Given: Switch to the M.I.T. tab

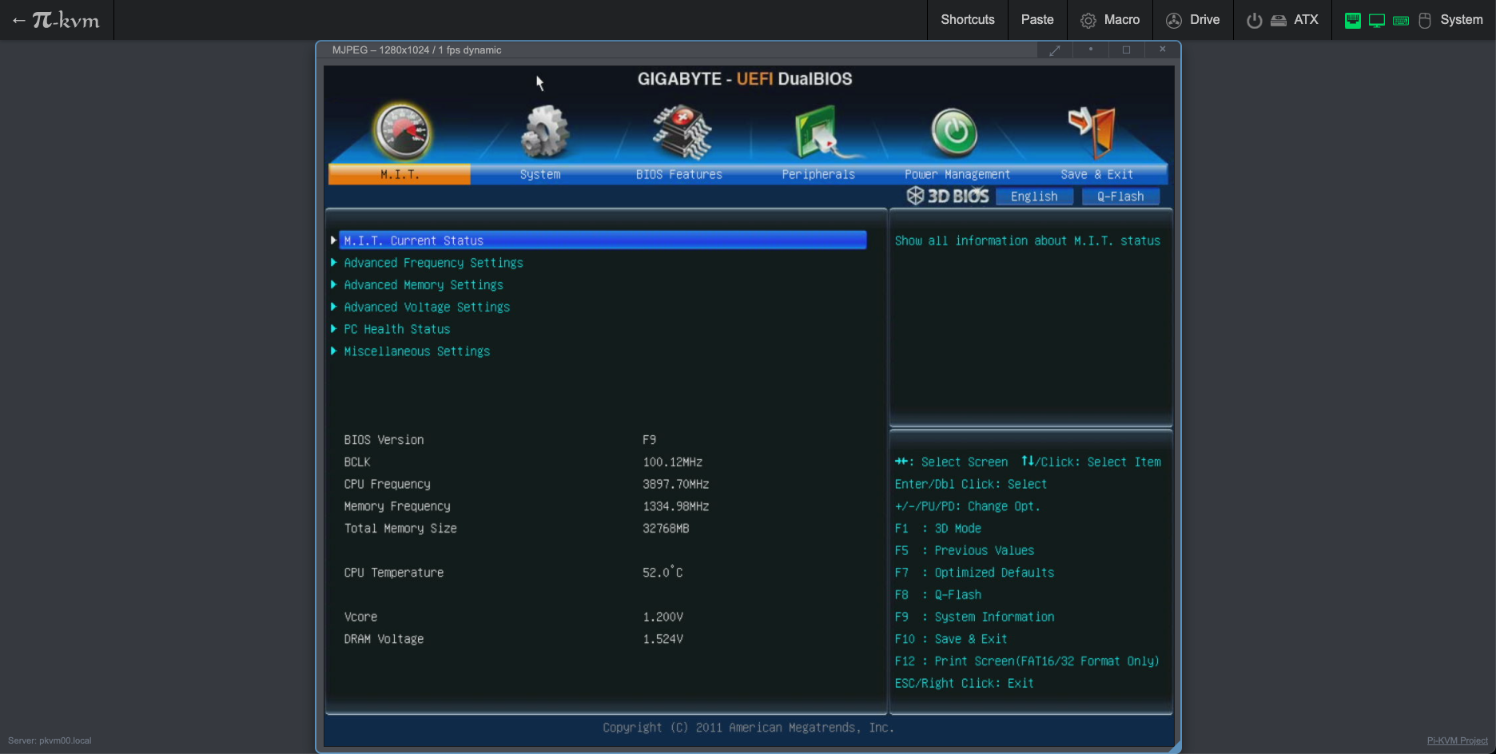Looking at the screenshot, I should (400, 174).
